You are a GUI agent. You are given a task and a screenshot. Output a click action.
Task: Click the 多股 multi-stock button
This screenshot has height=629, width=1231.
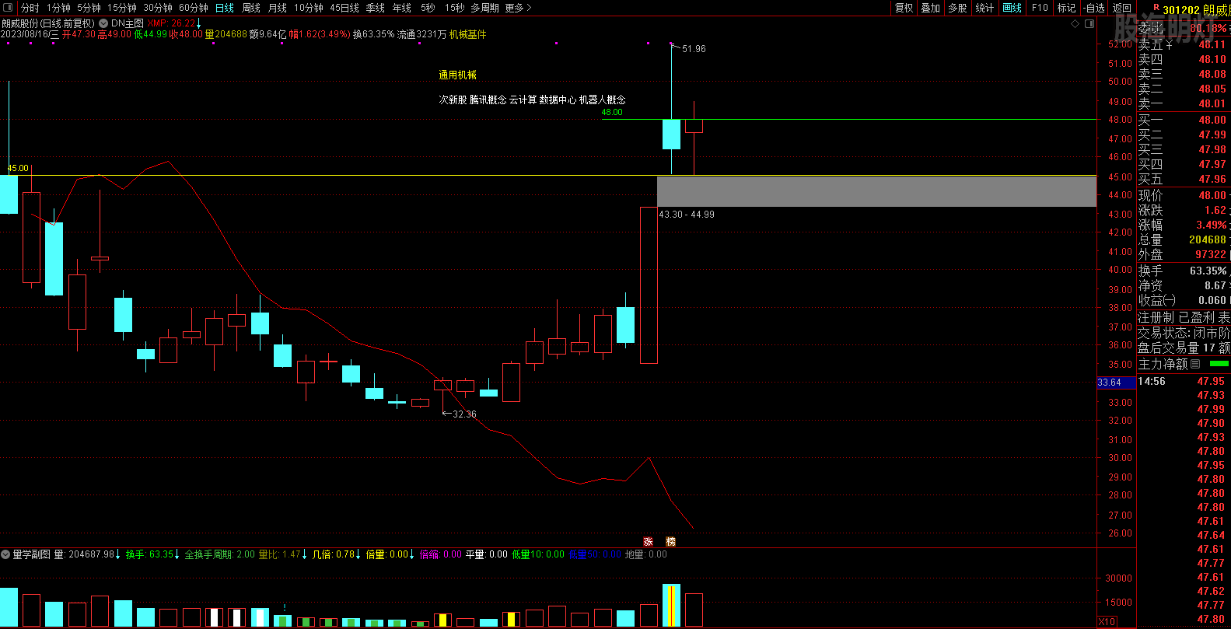tap(958, 8)
